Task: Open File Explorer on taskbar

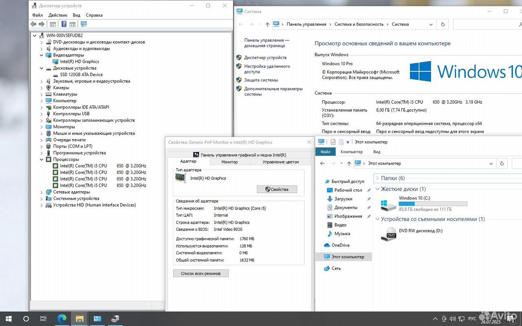Action: click(80, 319)
